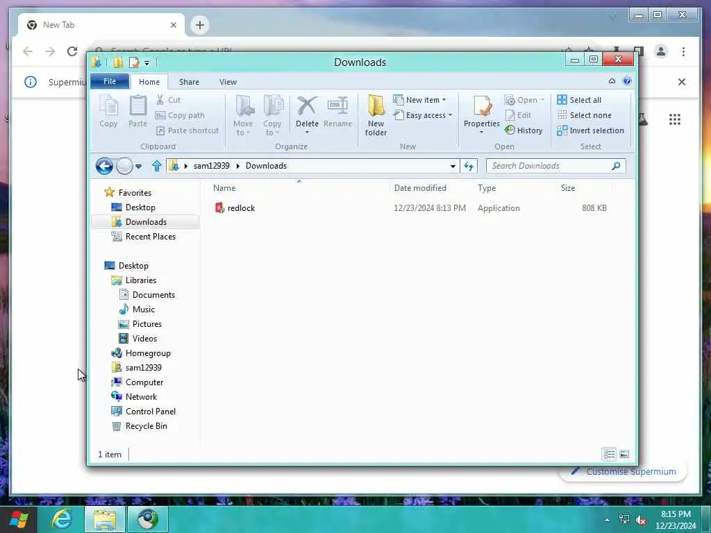Image resolution: width=711 pixels, height=533 pixels.
Task: Open recent locations dropdown arrow
Action: click(138, 167)
